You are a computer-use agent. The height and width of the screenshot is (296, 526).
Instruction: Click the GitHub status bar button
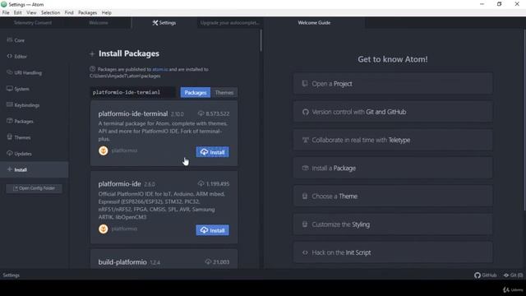[x=486, y=275]
